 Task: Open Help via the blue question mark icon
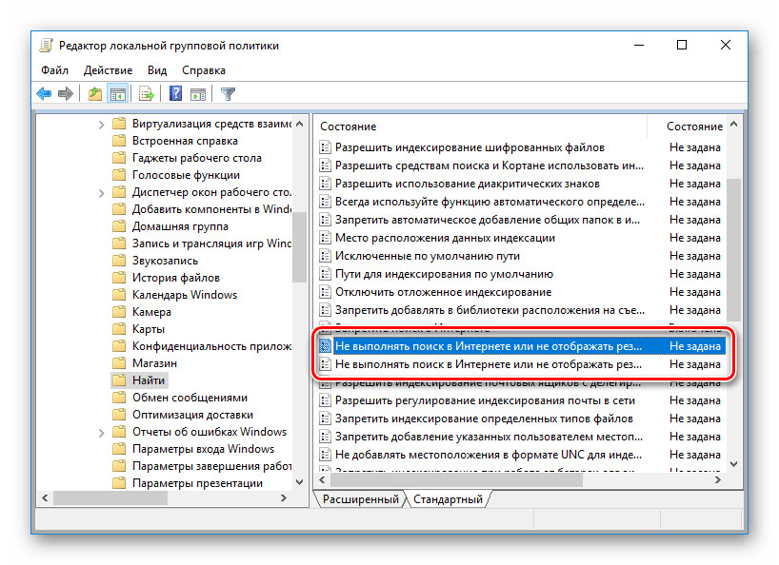click(175, 93)
